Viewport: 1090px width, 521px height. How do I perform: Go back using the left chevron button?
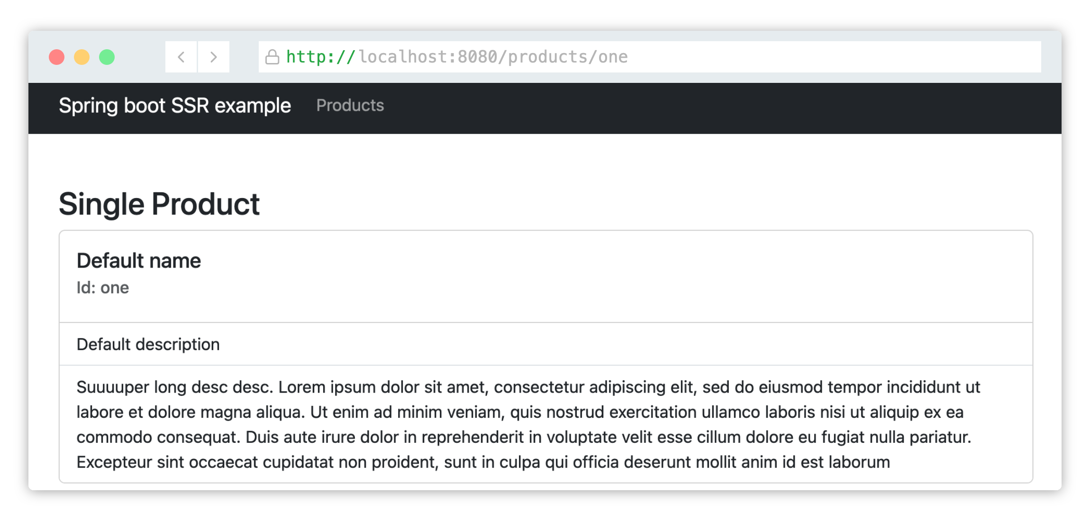click(181, 57)
